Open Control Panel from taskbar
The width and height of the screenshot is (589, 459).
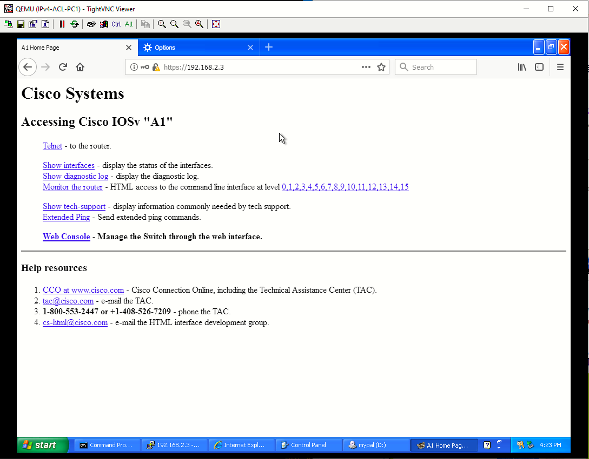pos(309,445)
